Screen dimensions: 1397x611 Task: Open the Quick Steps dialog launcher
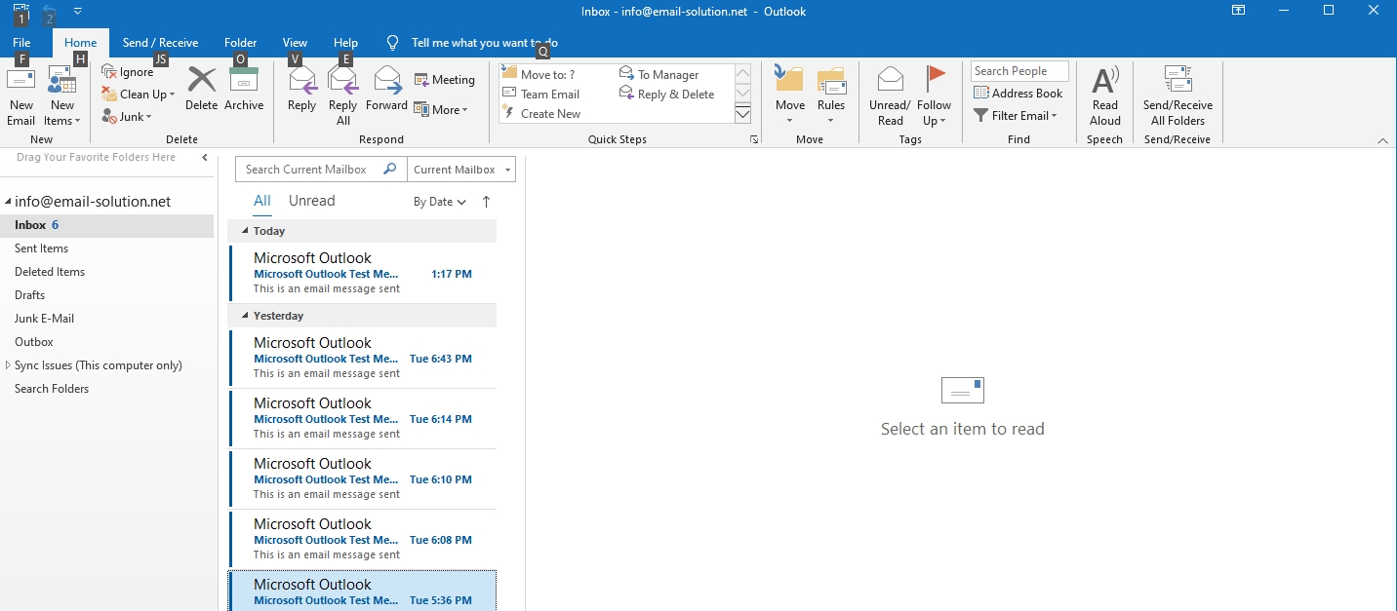[x=753, y=140]
